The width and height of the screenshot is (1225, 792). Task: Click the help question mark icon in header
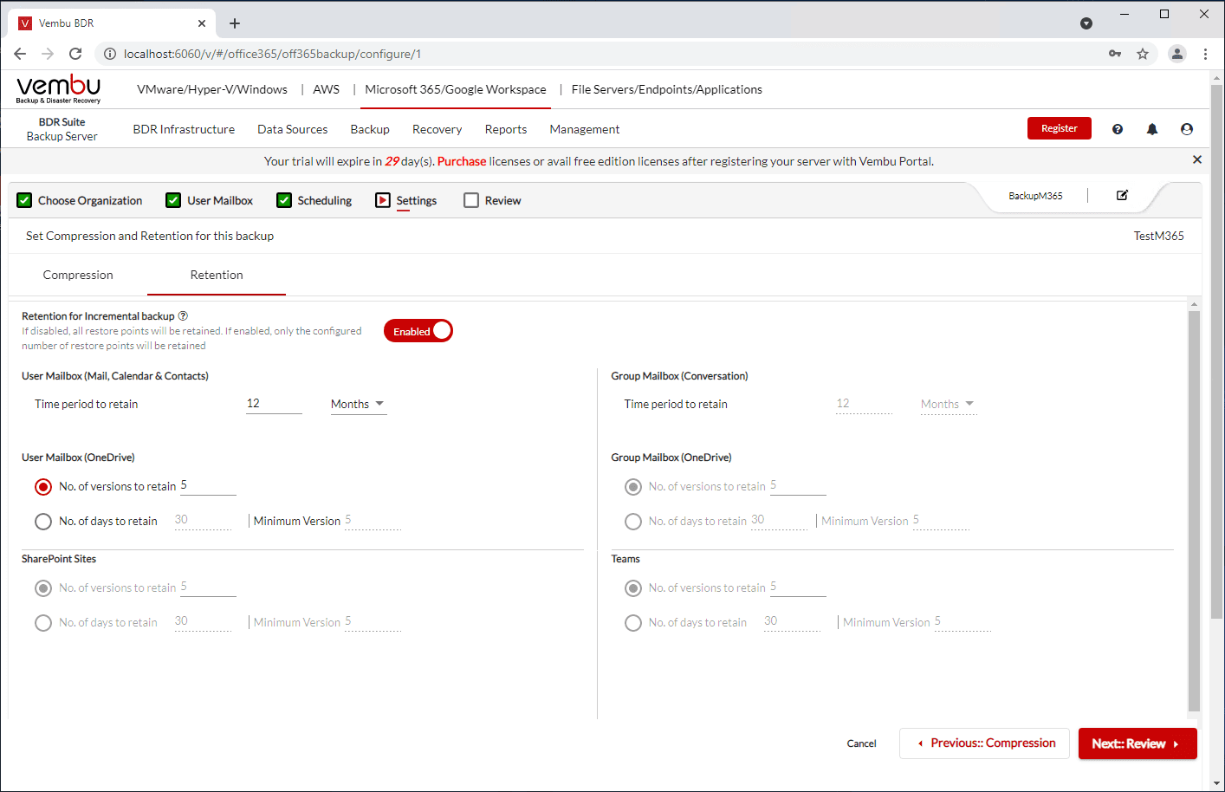click(1118, 129)
